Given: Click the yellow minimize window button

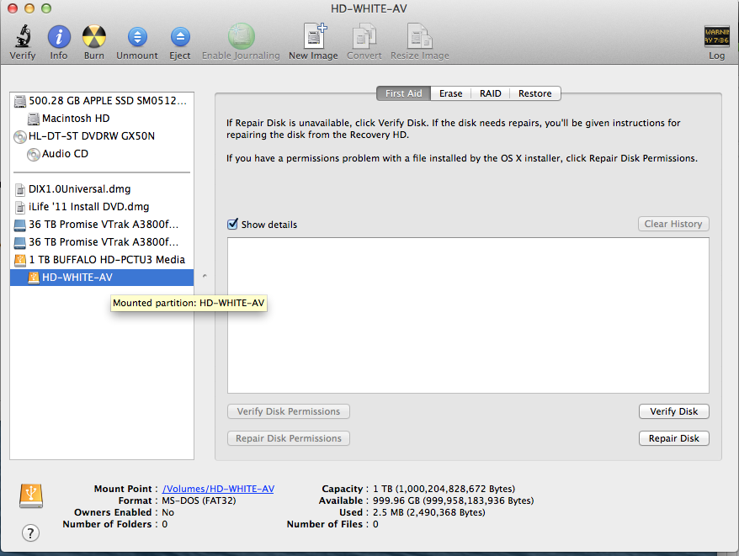Looking at the screenshot, I should coord(29,8).
